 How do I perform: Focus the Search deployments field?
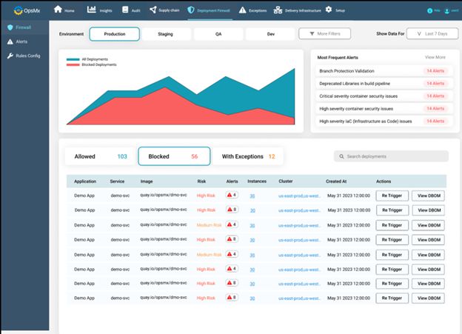(x=391, y=156)
